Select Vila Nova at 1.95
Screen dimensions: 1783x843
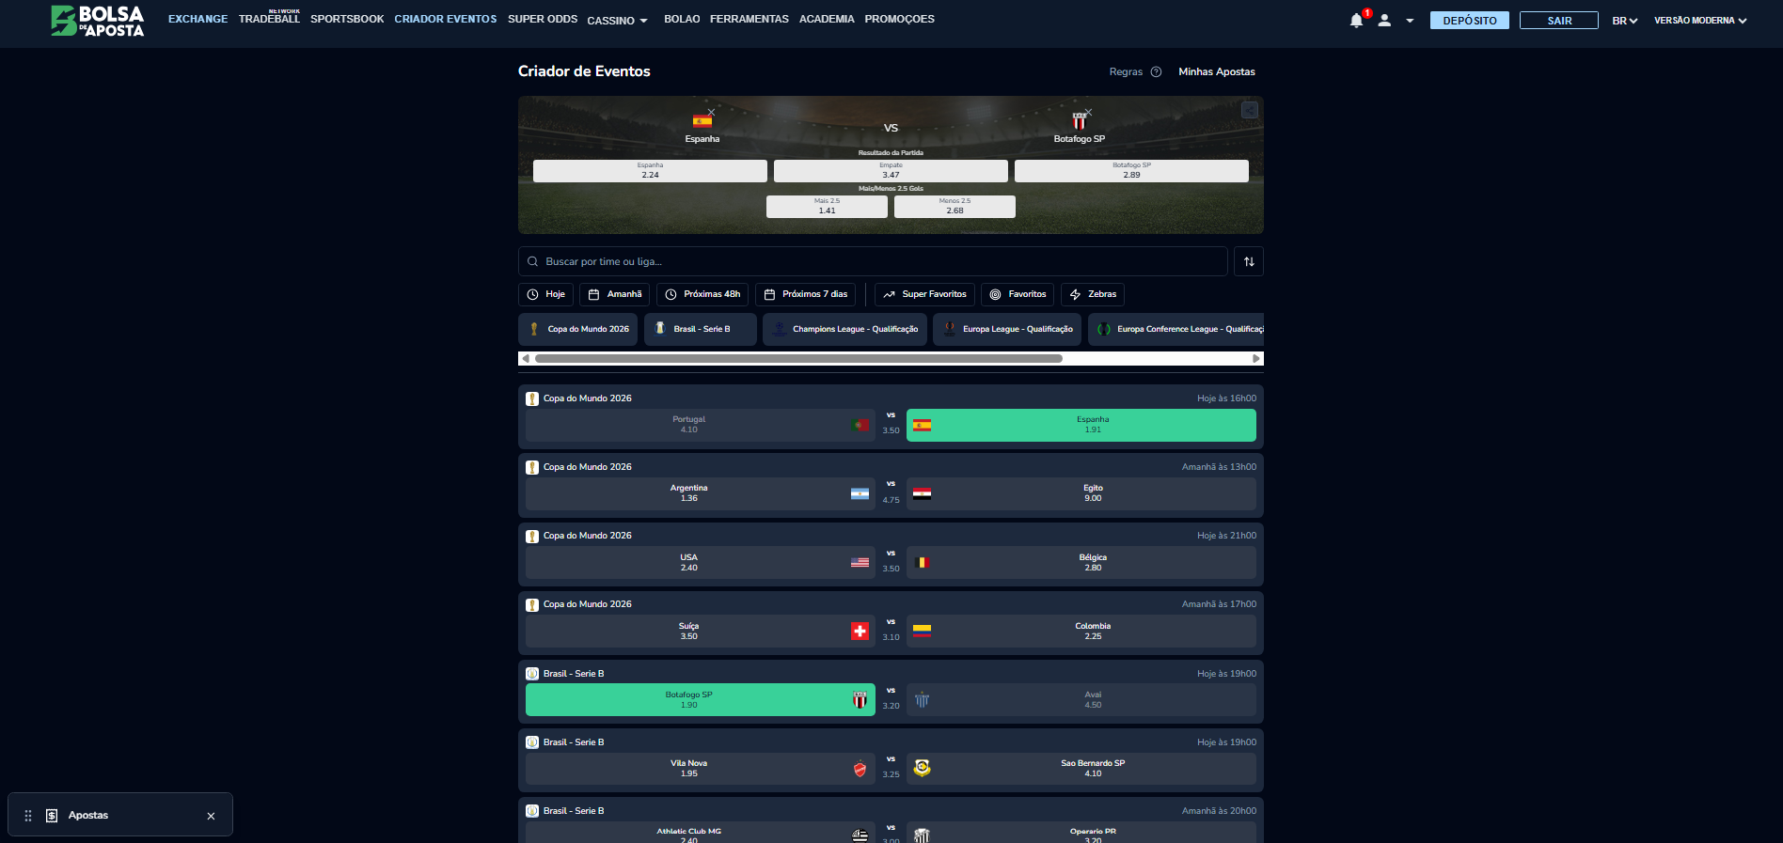point(701,769)
